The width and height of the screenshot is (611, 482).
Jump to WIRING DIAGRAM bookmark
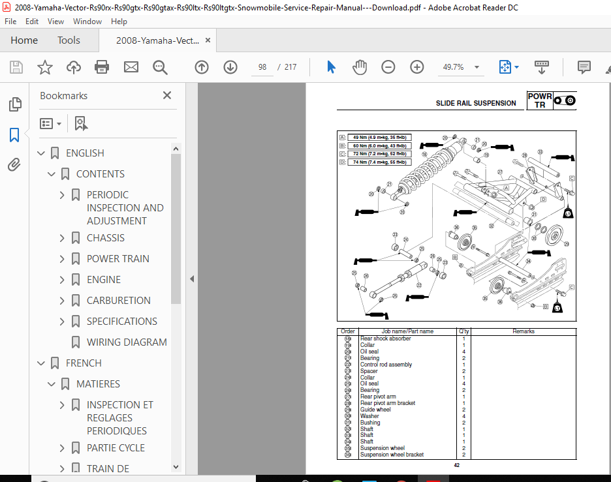127,342
